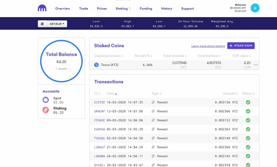Click Reward type icon in ESD5SW row
This screenshot has width=277, height=167.
[x=153, y=130]
